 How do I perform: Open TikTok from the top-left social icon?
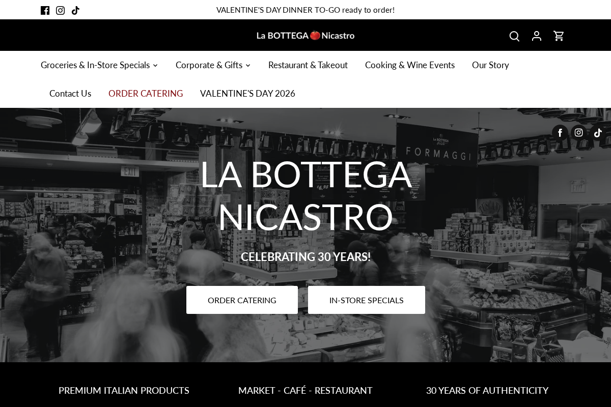pos(75,10)
